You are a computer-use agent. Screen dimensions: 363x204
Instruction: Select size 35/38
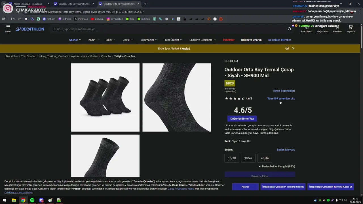232,158
